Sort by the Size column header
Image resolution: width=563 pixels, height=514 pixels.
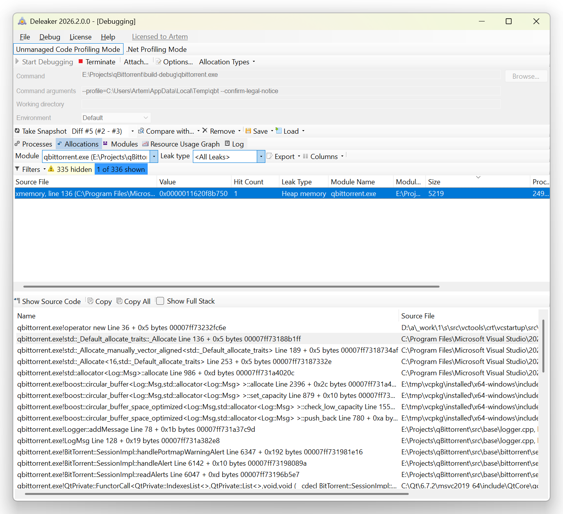tap(477, 182)
